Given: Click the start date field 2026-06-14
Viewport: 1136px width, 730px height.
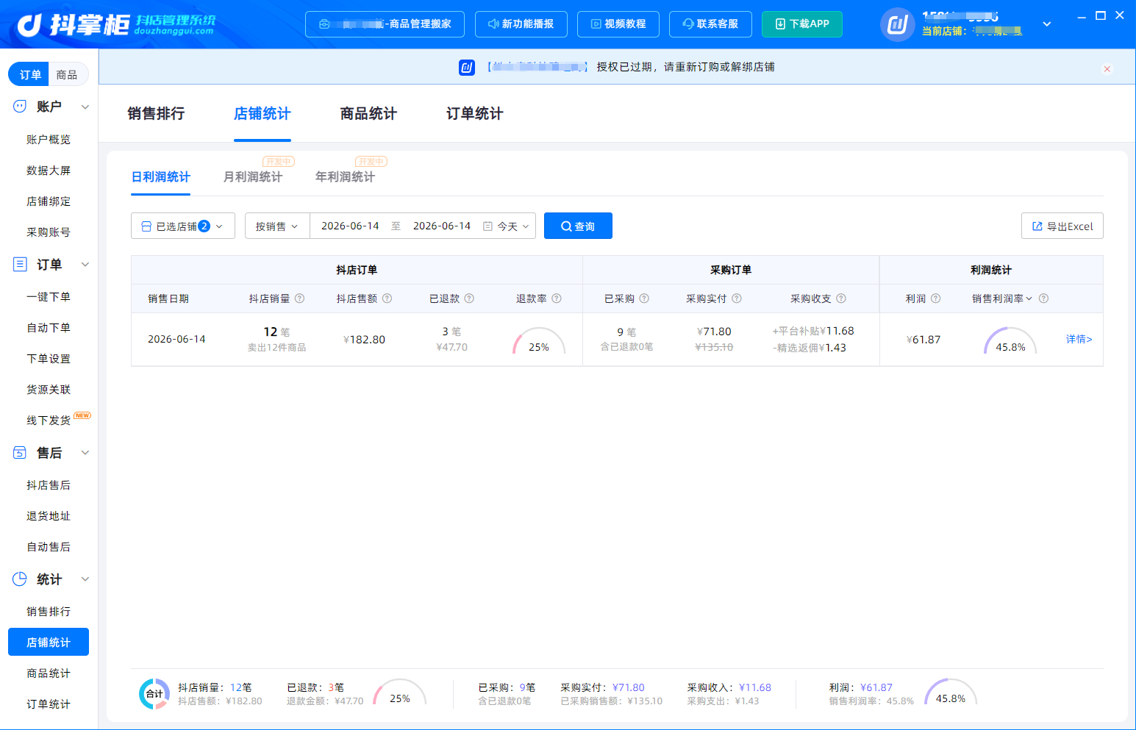Looking at the screenshot, I should pyautogui.click(x=350, y=226).
